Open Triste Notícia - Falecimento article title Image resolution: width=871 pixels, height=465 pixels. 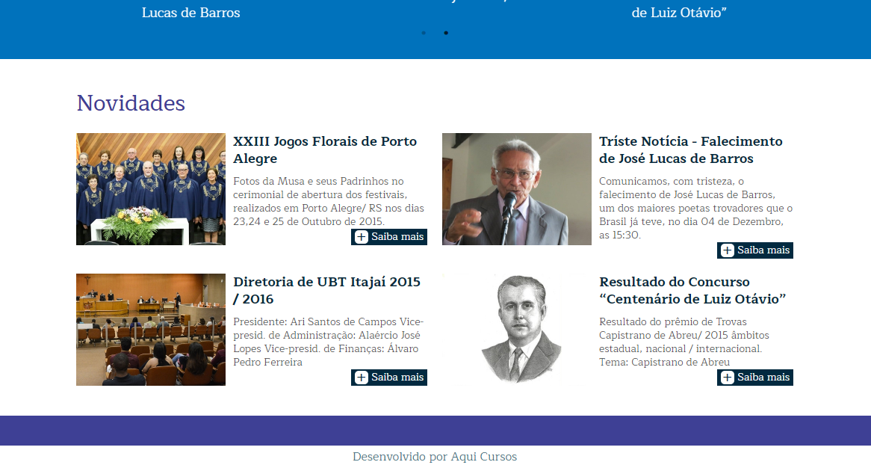(x=690, y=150)
